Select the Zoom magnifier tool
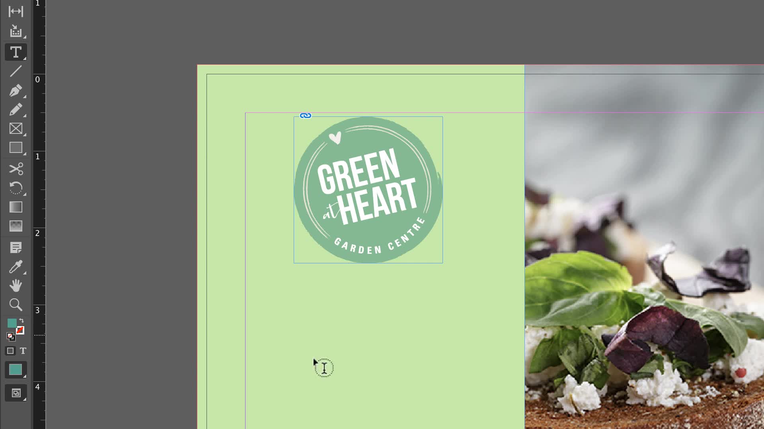 (x=16, y=305)
